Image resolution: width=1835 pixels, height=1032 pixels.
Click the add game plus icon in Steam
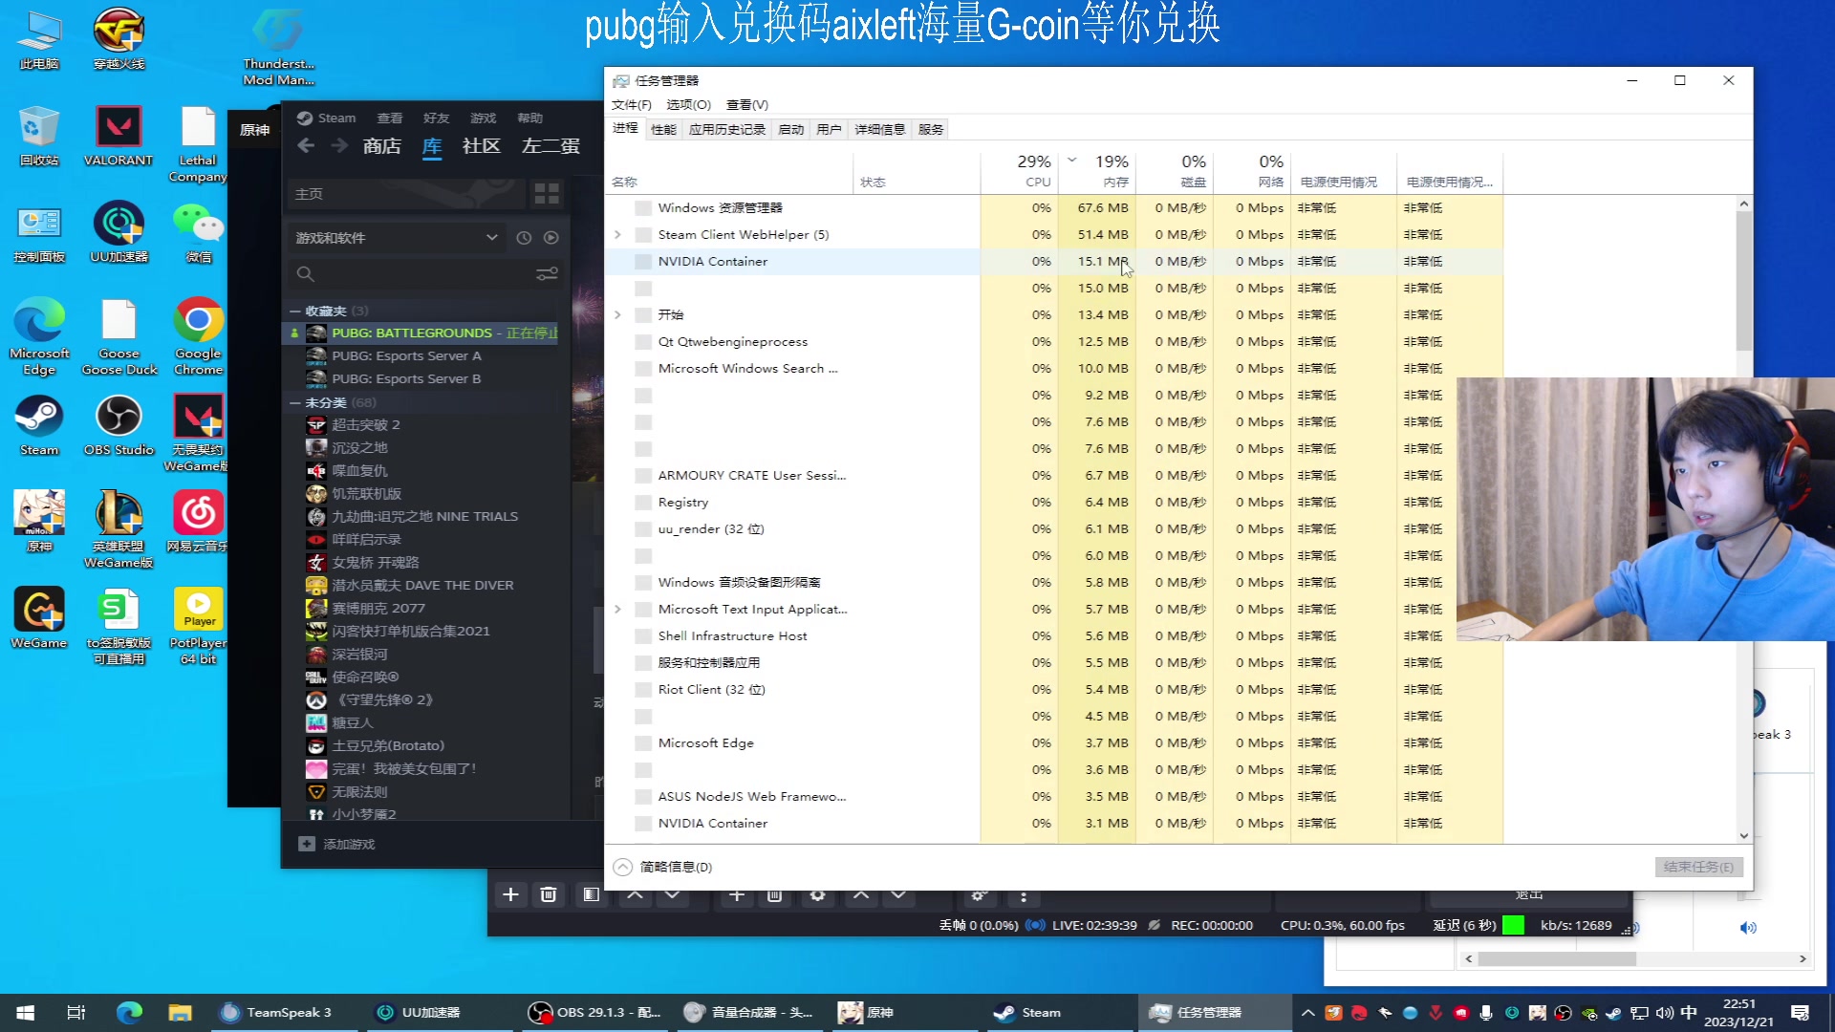pyautogui.click(x=306, y=844)
